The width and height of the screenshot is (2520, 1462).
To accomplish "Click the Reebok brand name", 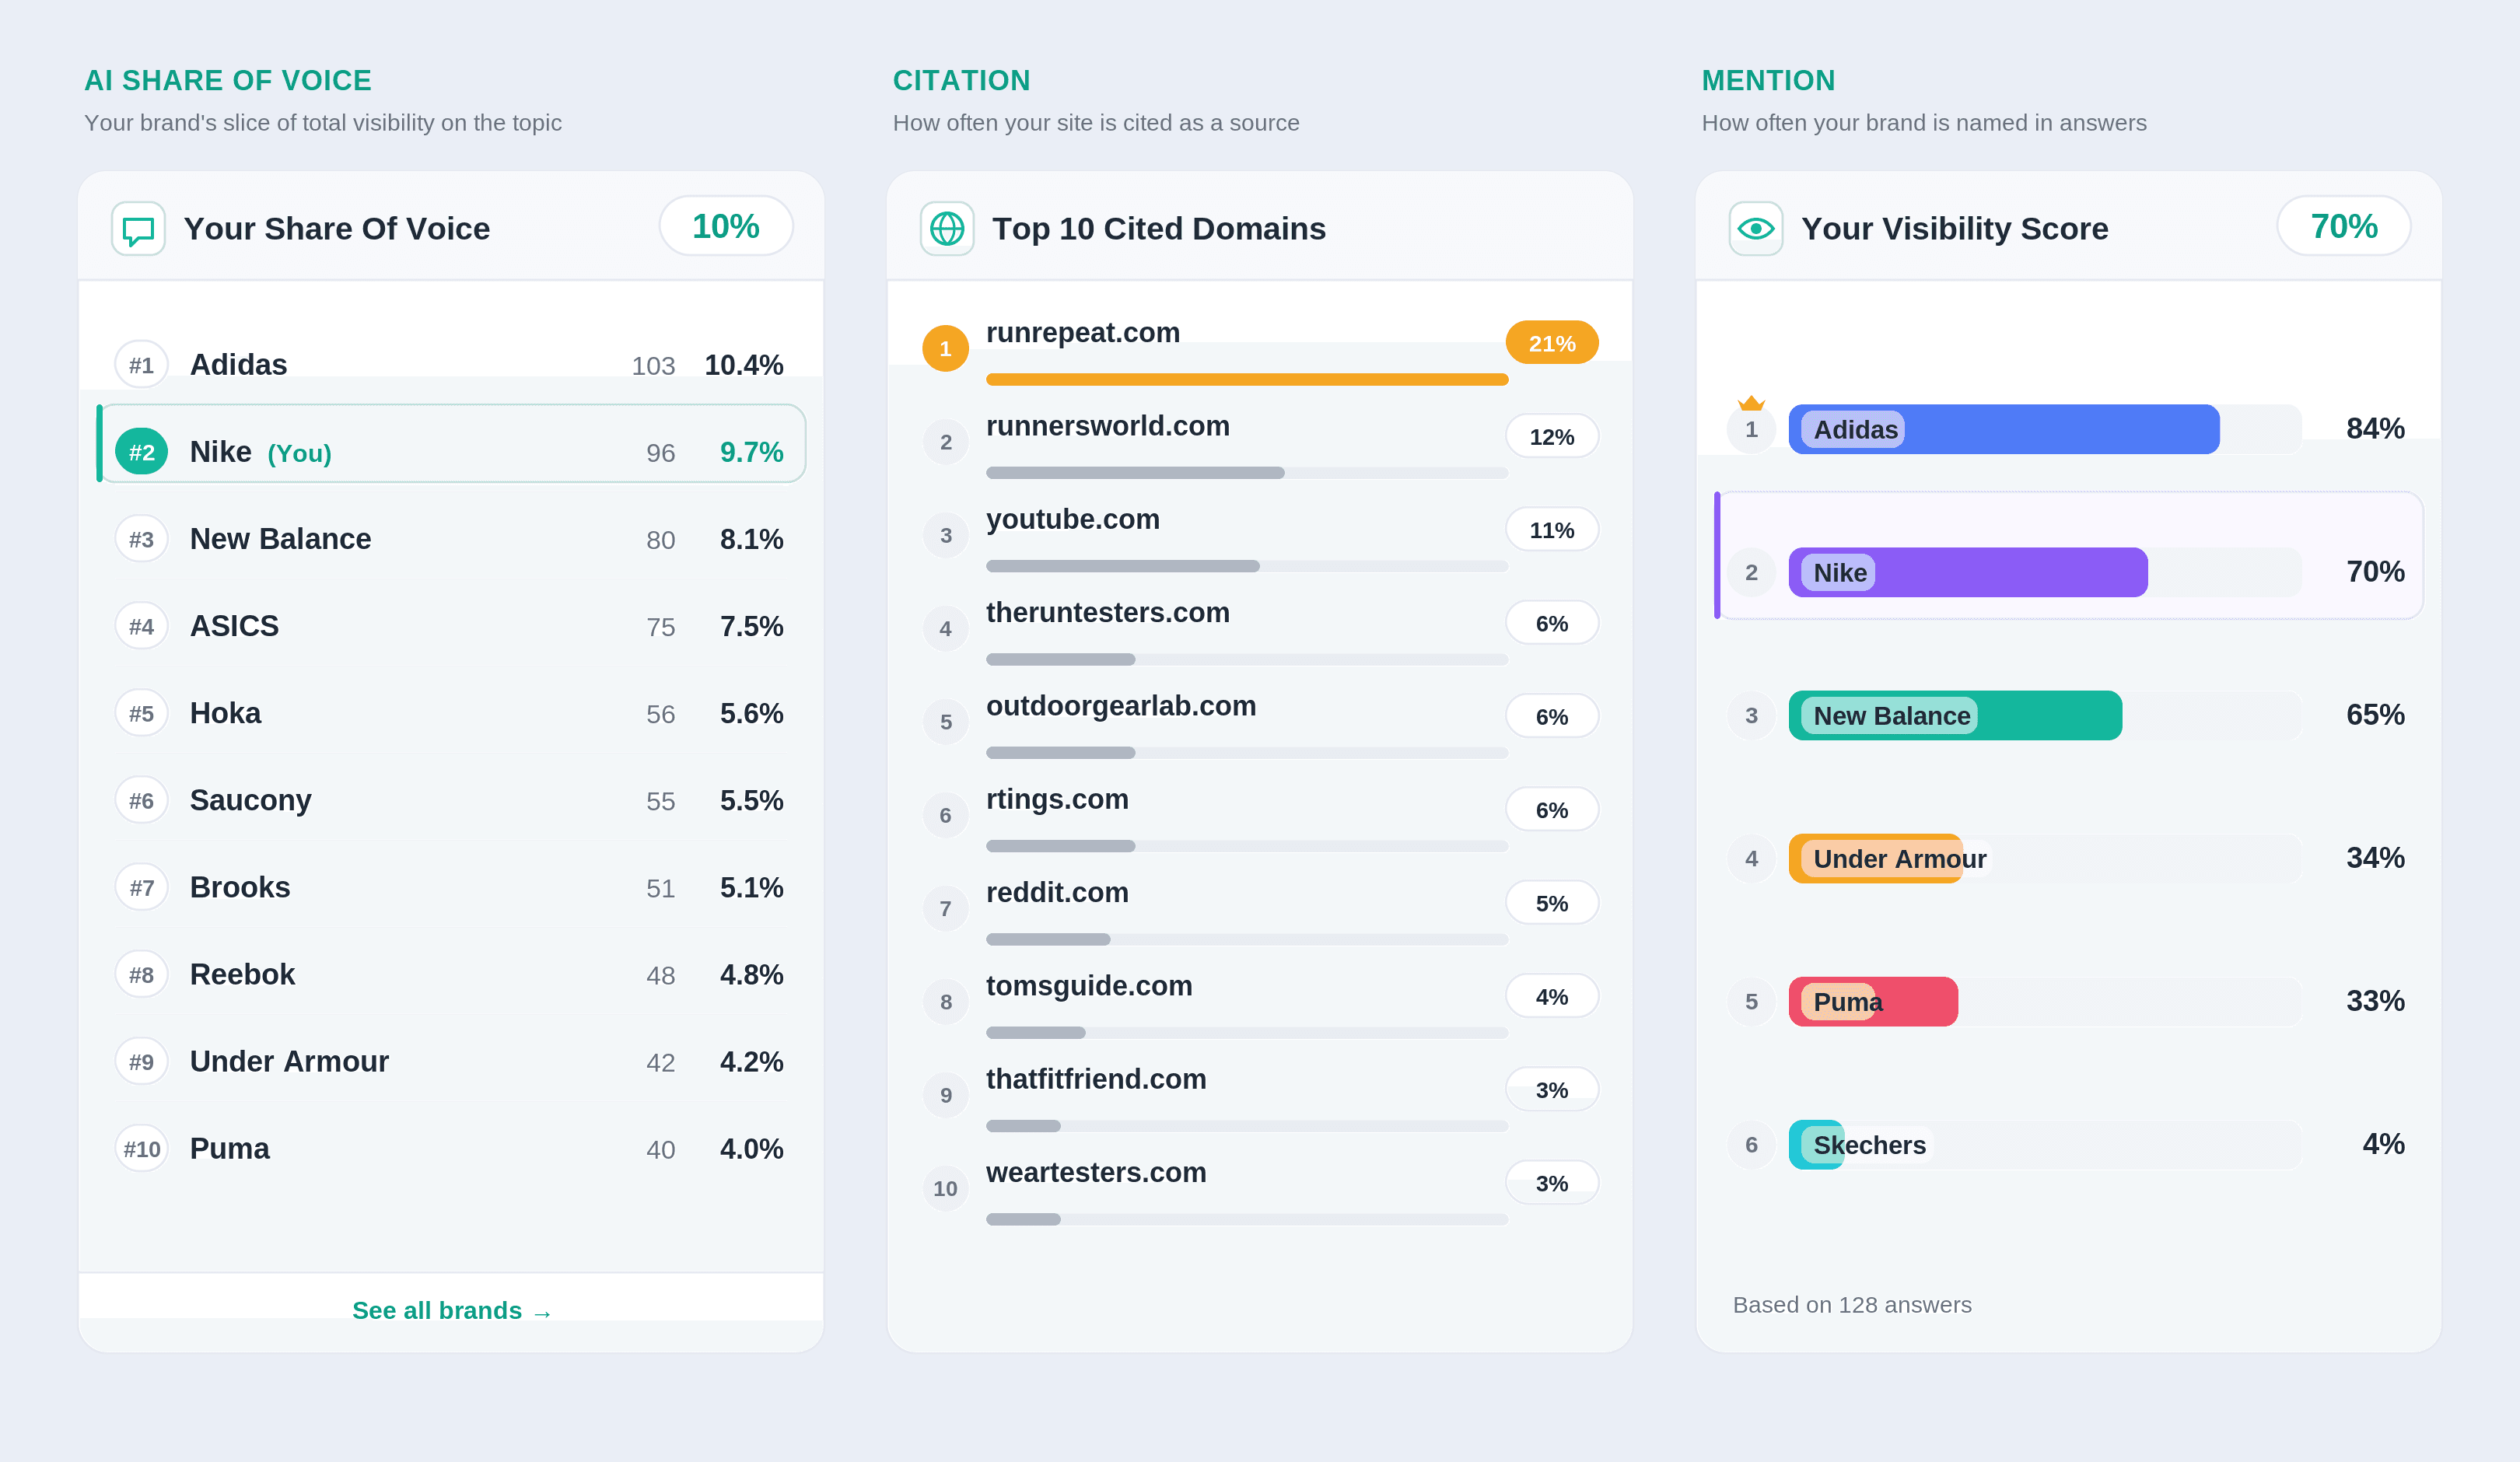I will [242, 974].
